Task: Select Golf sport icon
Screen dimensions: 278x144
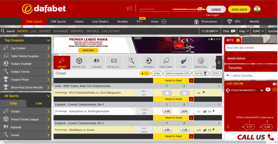Action: (183, 62)
